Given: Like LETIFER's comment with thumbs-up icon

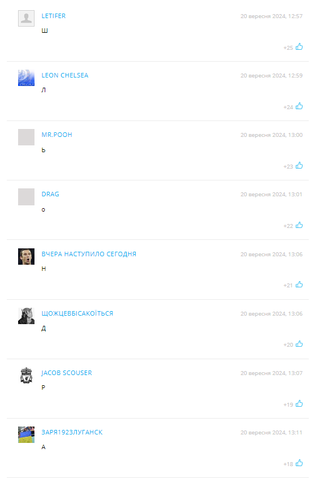Looking at the screenshot, I should [299, 46].
